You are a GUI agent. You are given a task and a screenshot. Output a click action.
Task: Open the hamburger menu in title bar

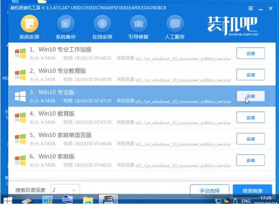(251, 8)
